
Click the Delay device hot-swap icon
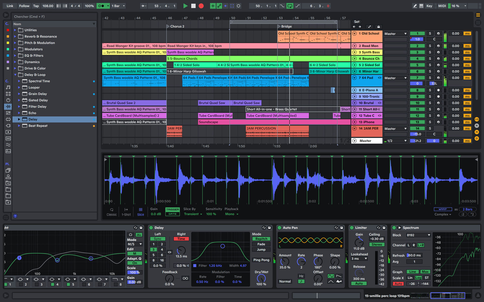coord(264,228)
